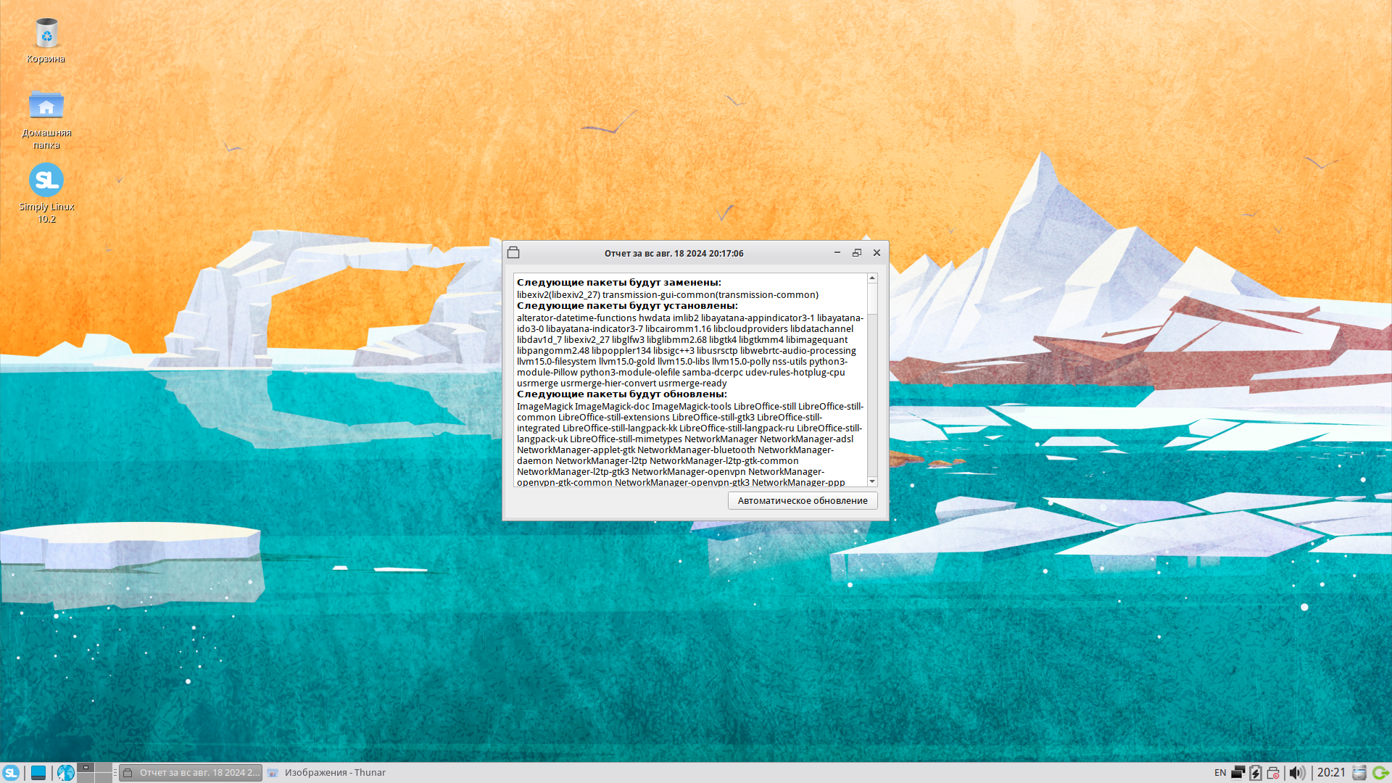The width and height of the screenshot is (1392, 783).
Task: Open the window menu icon in the report titlebar
Action: (x=513, y=253)
